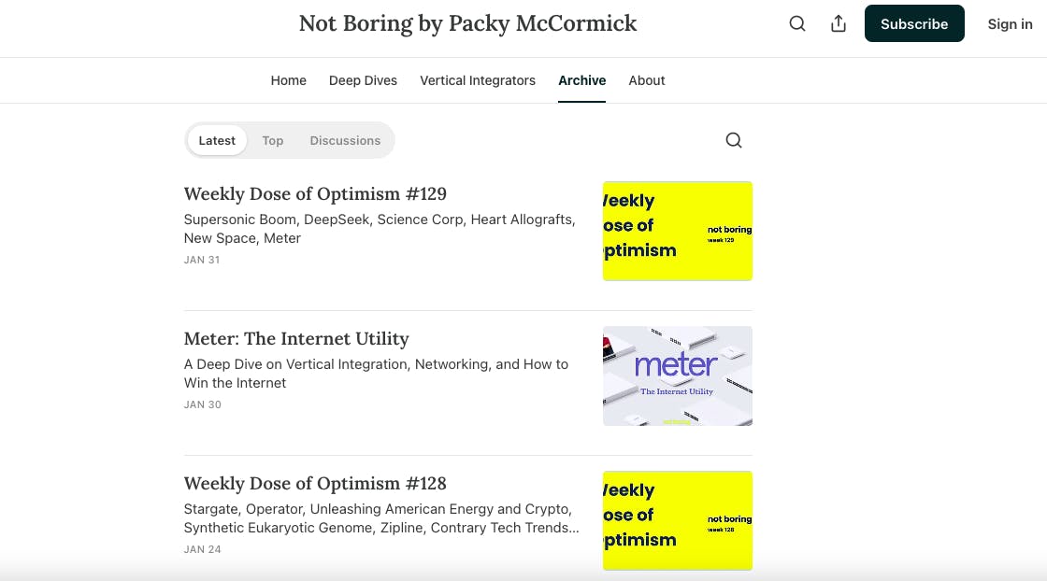Show the Discussions filter
1047x581 pixels.
[345, 140]
